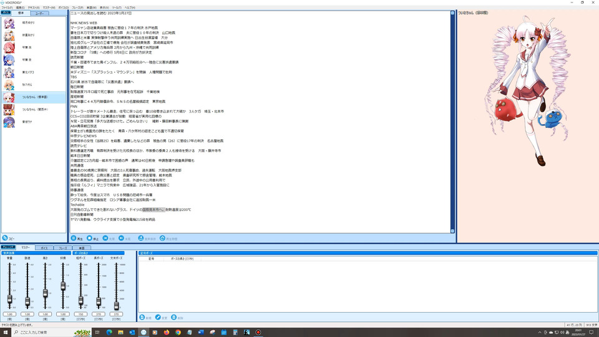The width and height of the screenshot is (599, 337).
Task: Switch to the ユーザー voice list tab
Action: click(39, 13)
